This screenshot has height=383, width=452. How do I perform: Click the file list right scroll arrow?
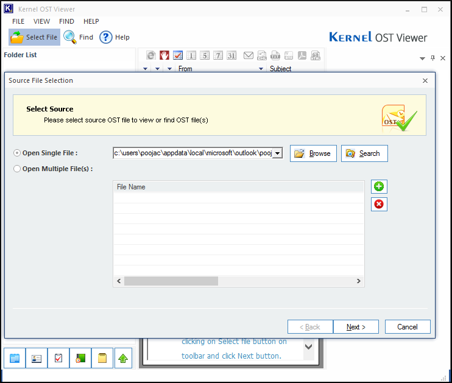point(359,281)
